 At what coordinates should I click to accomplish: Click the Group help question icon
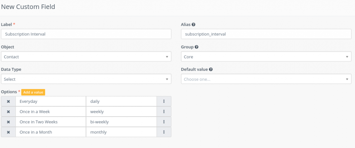pyautogui.click(x=197, y=47)
